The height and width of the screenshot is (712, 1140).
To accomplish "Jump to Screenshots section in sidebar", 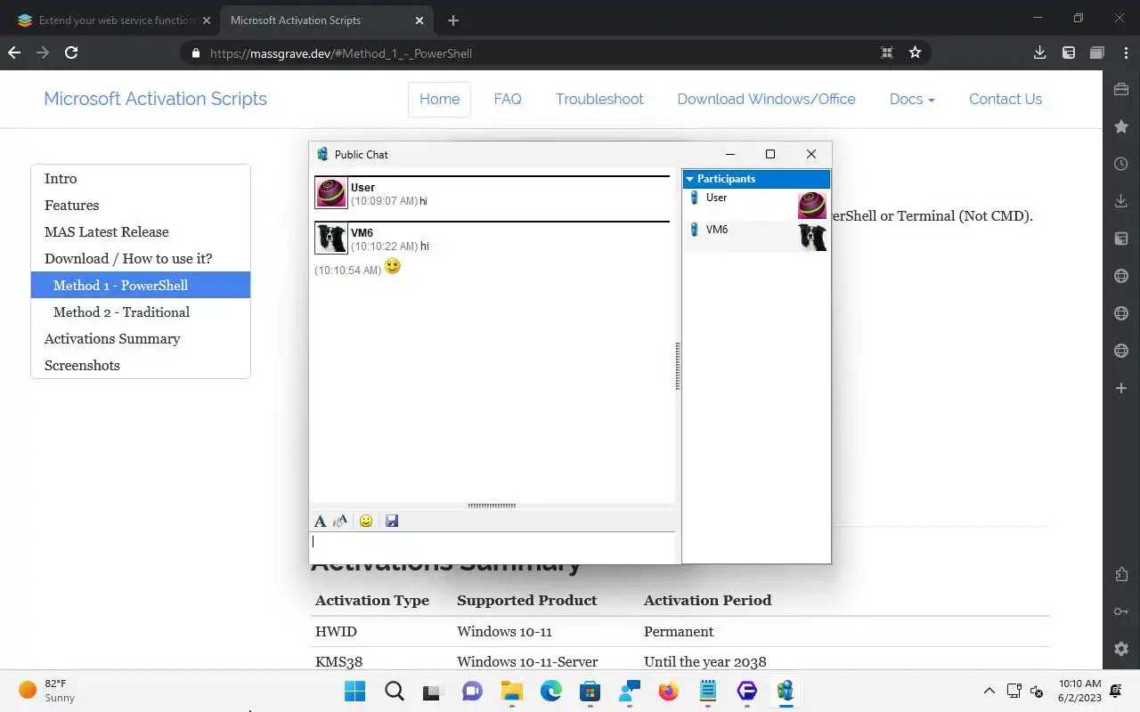I will pyautogui.click(x=141, y=365).
